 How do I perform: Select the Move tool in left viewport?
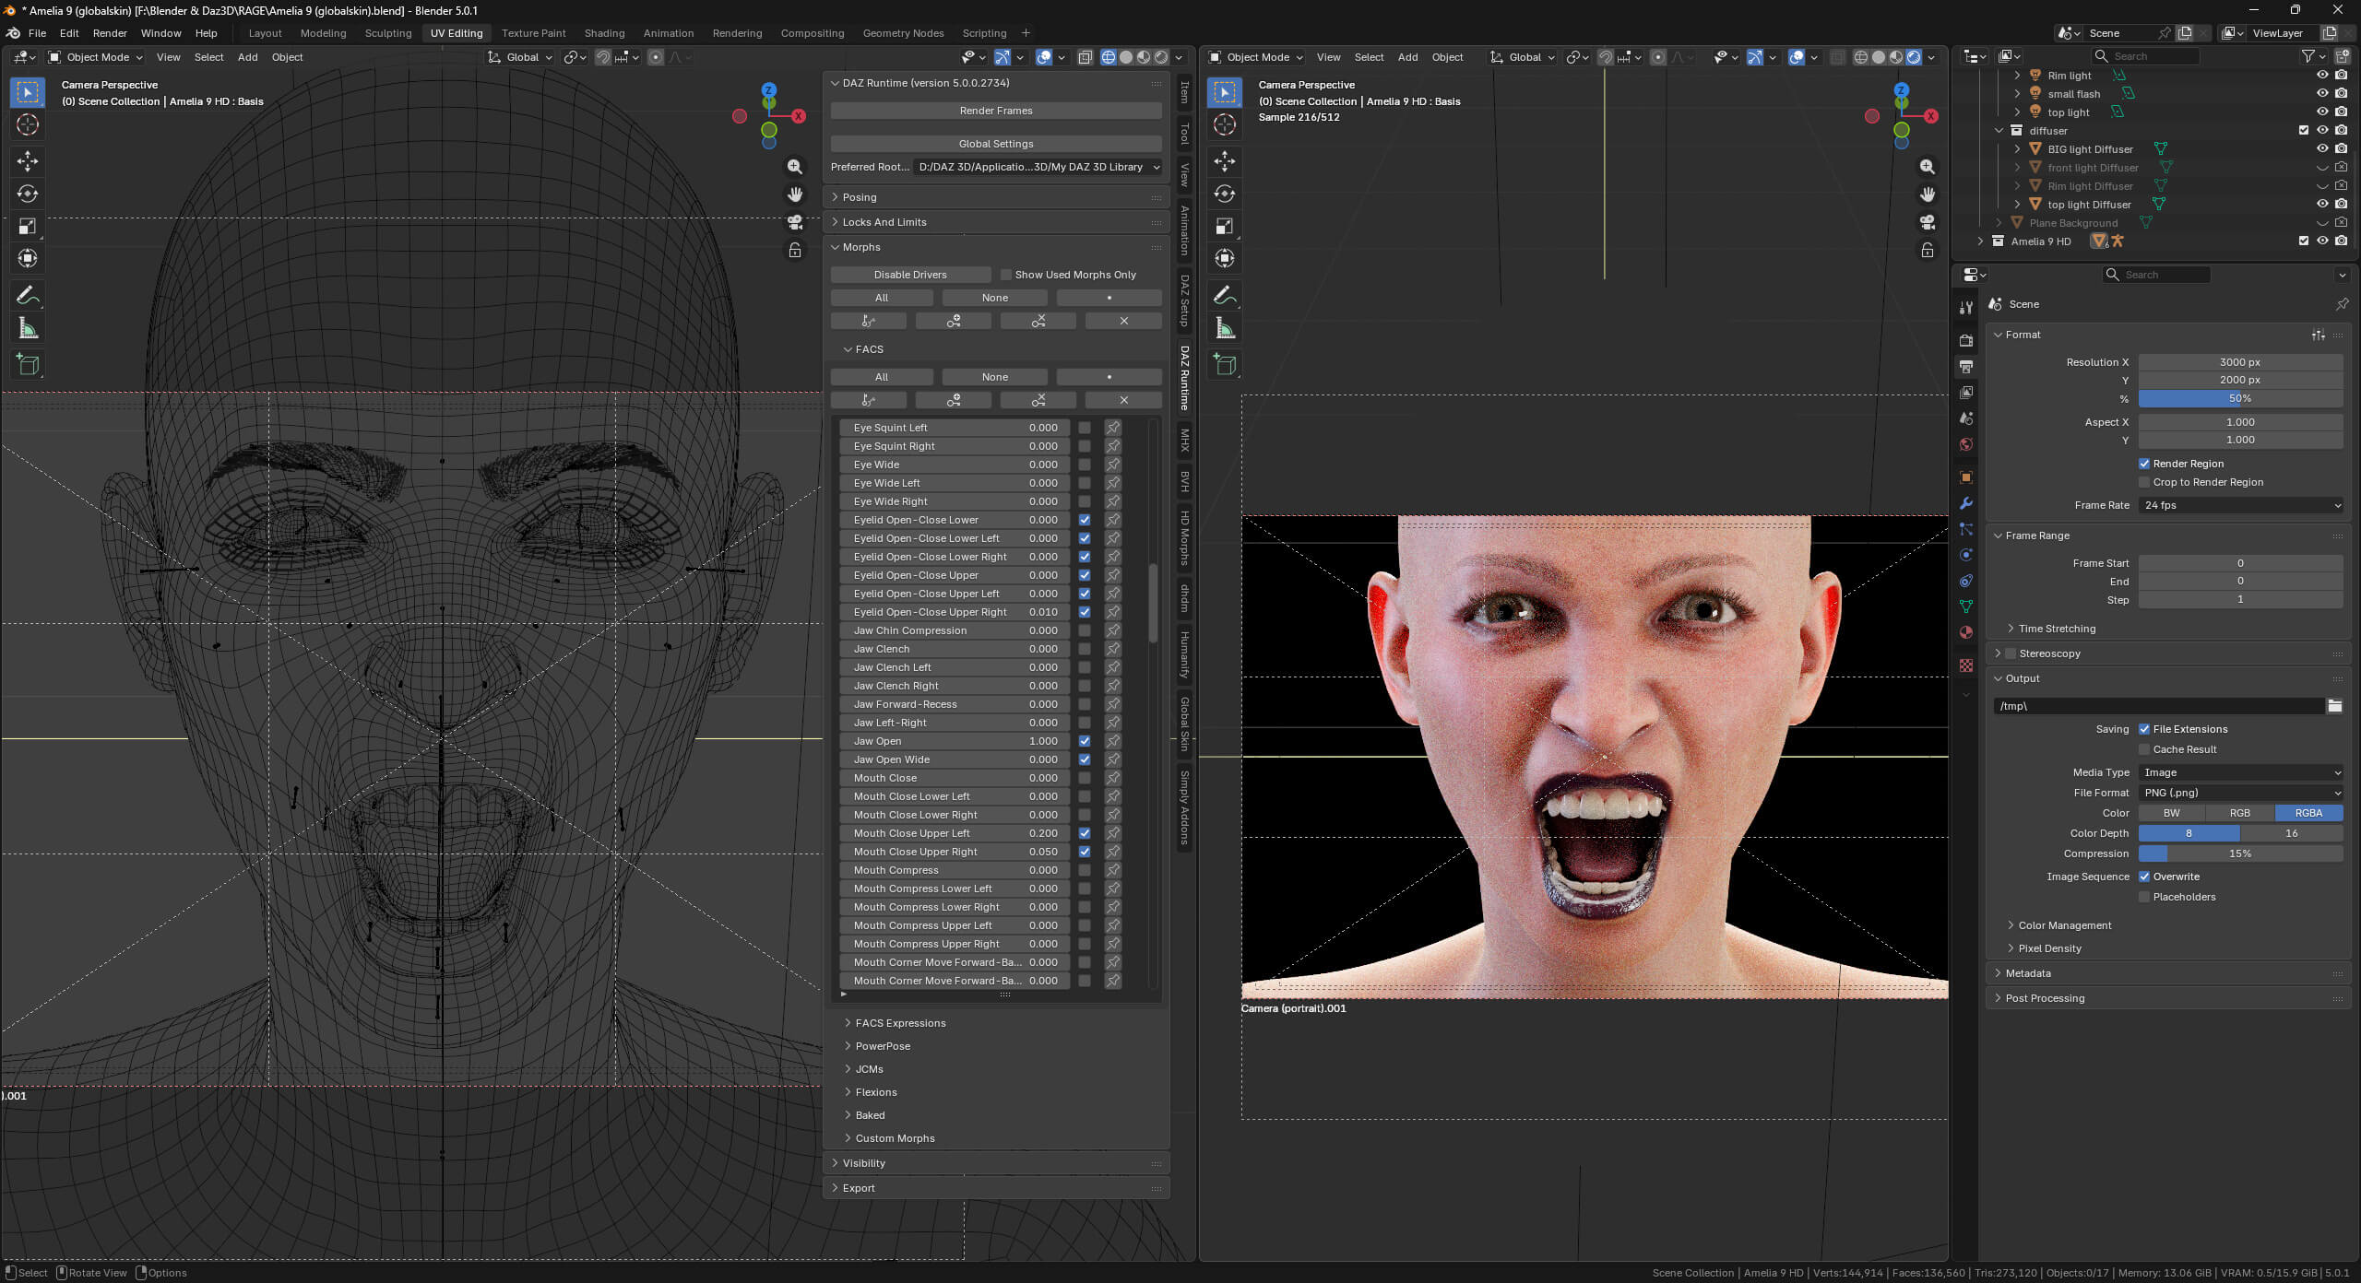28,161
